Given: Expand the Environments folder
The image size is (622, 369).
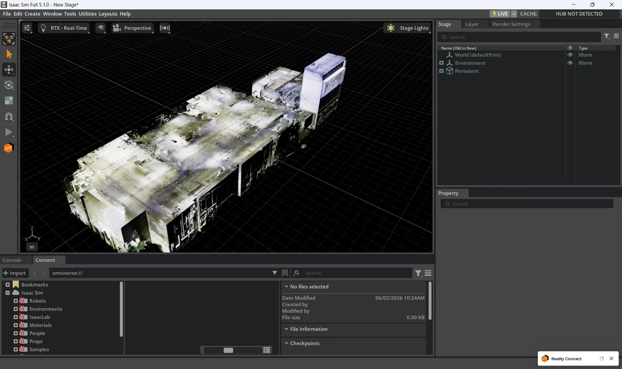Looking at the screenshot, I should [x=16, y=309].
